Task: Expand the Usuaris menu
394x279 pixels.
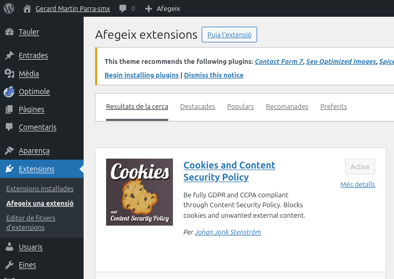Action: pyautogui.click(x=30, y=247)
